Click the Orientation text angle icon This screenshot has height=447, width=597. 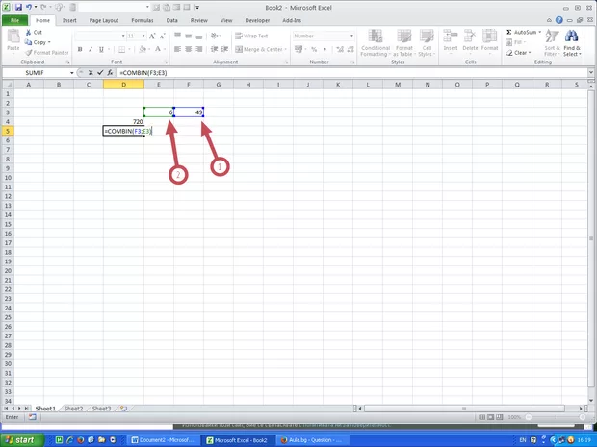coord(215,36)
